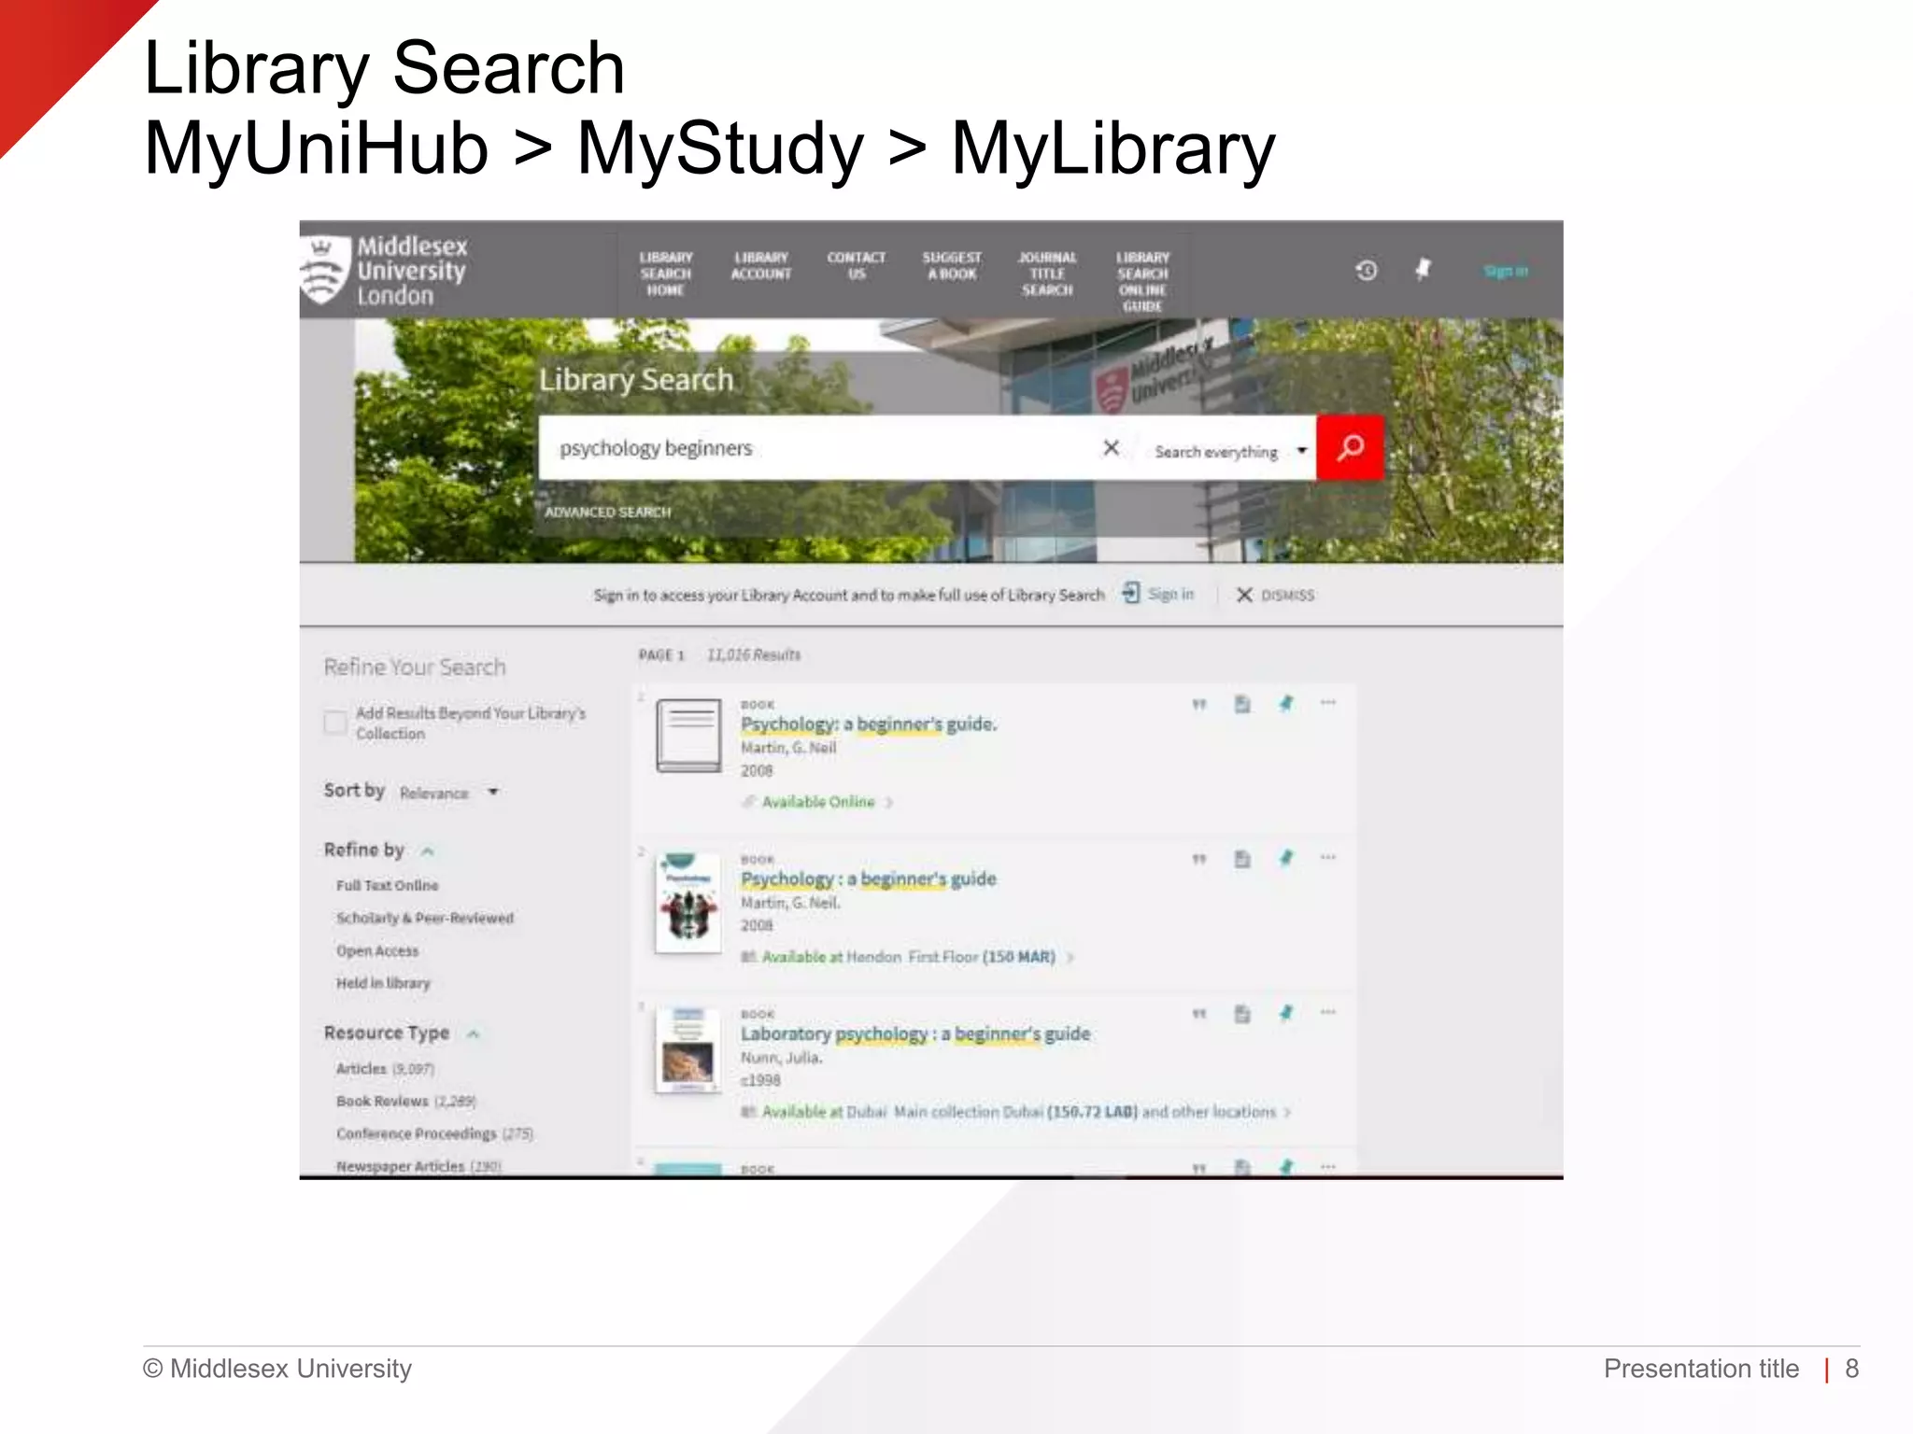Collapse the Refine by section
The width and height of the screenshot is (1913, 1434).
[x=428, y=851]
